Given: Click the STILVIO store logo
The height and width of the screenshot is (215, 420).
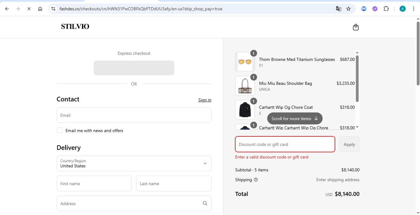Looking at the screenshot, I should pyautogui.click(x=75, y=27).
